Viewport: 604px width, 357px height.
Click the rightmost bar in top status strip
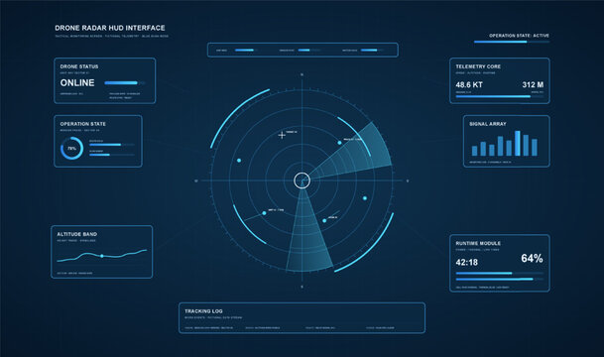tap(372, 50)
